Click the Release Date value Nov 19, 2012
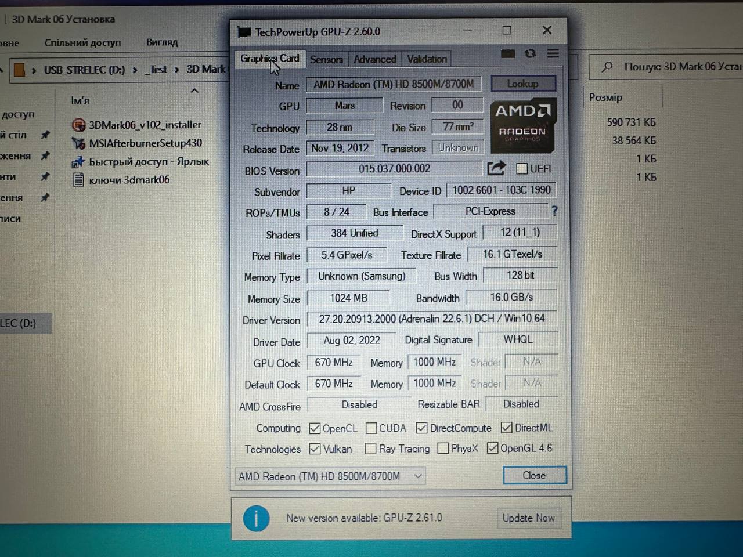This screenshot has height=557, width=743. tap(340, 148)
